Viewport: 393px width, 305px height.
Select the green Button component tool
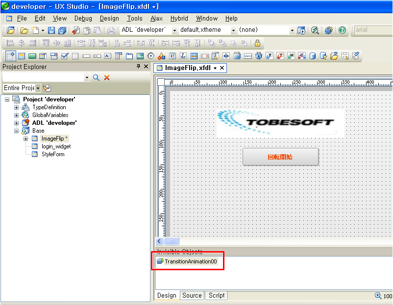pos(32,56)
